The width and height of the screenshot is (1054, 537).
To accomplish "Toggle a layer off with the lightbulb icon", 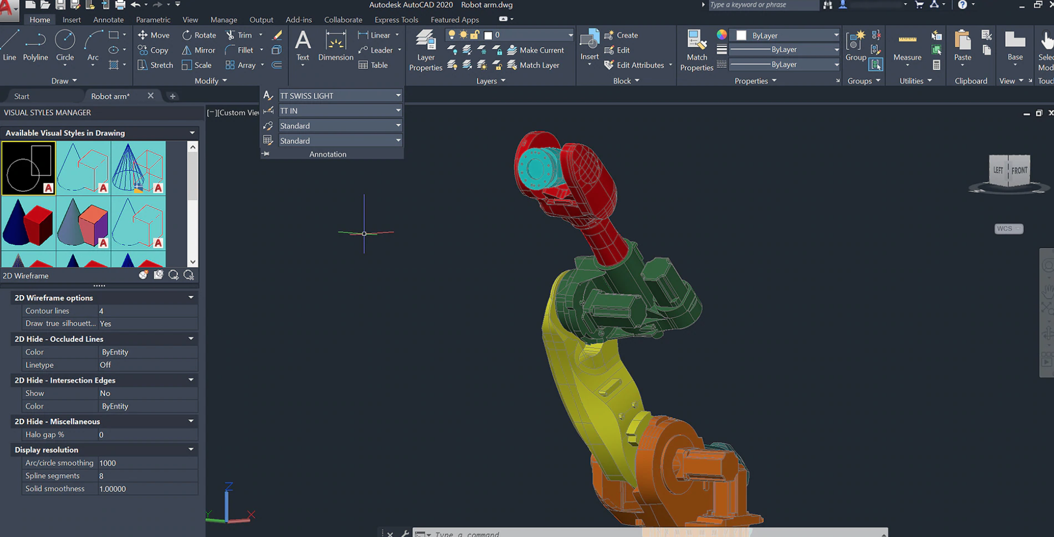I will click(452, 34).
